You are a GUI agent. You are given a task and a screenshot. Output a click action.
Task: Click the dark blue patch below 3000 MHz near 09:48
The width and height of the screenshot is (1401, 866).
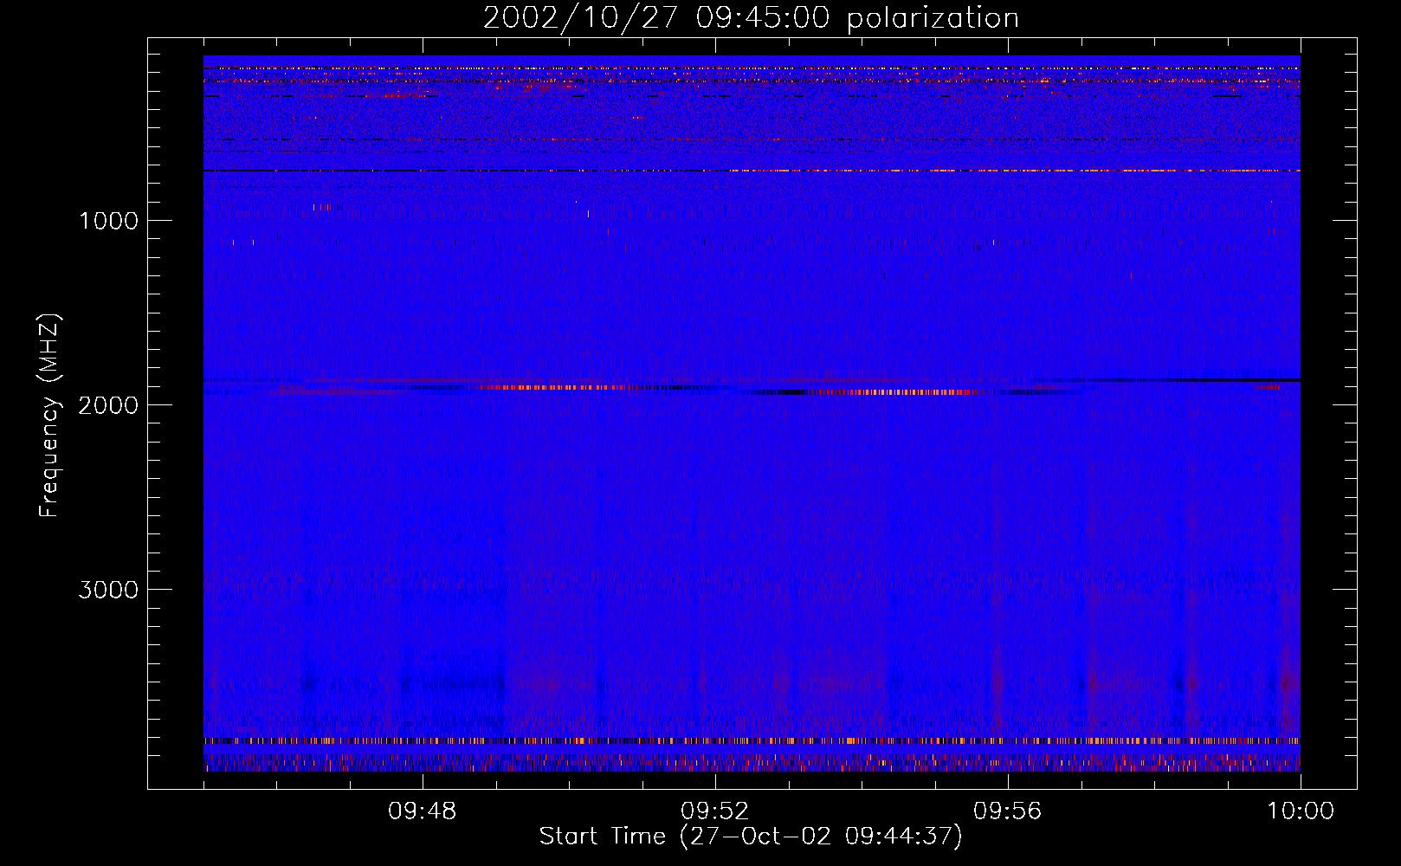coord(450,684)
